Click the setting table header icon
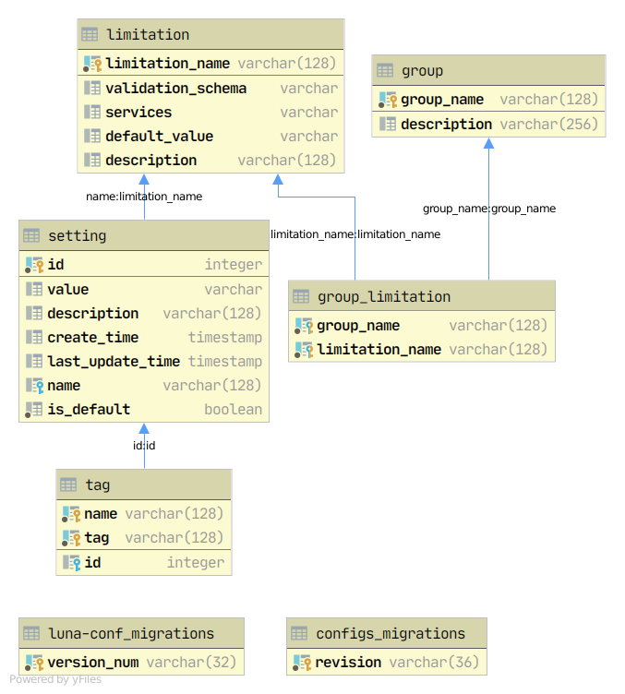The image size is (625, 694). click(x=31, y=236)
